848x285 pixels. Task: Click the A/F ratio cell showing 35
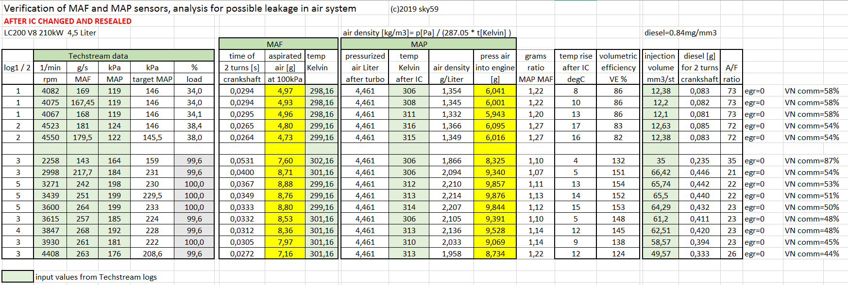[x=731, y=160]
